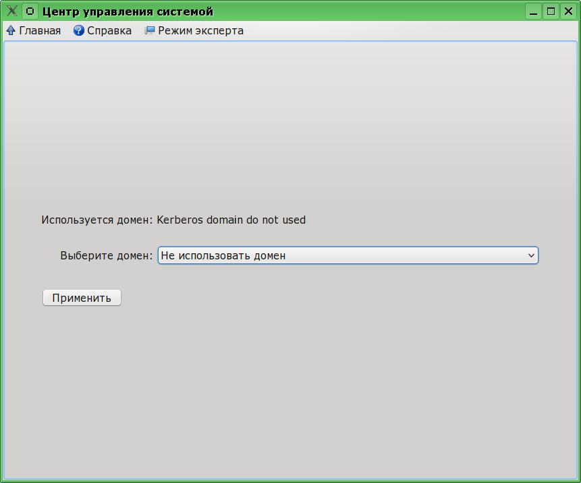Go to Главная main page

40,30
